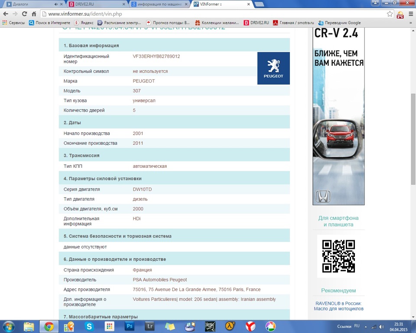Launch Photoshop from the taskbar
The height and width of the screenshot is (333, 416).
(130, 326)
